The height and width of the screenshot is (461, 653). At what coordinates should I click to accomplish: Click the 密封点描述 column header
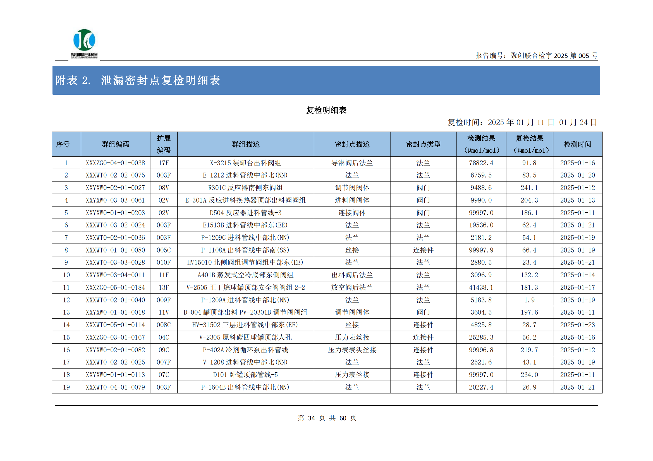click(352, 144)
